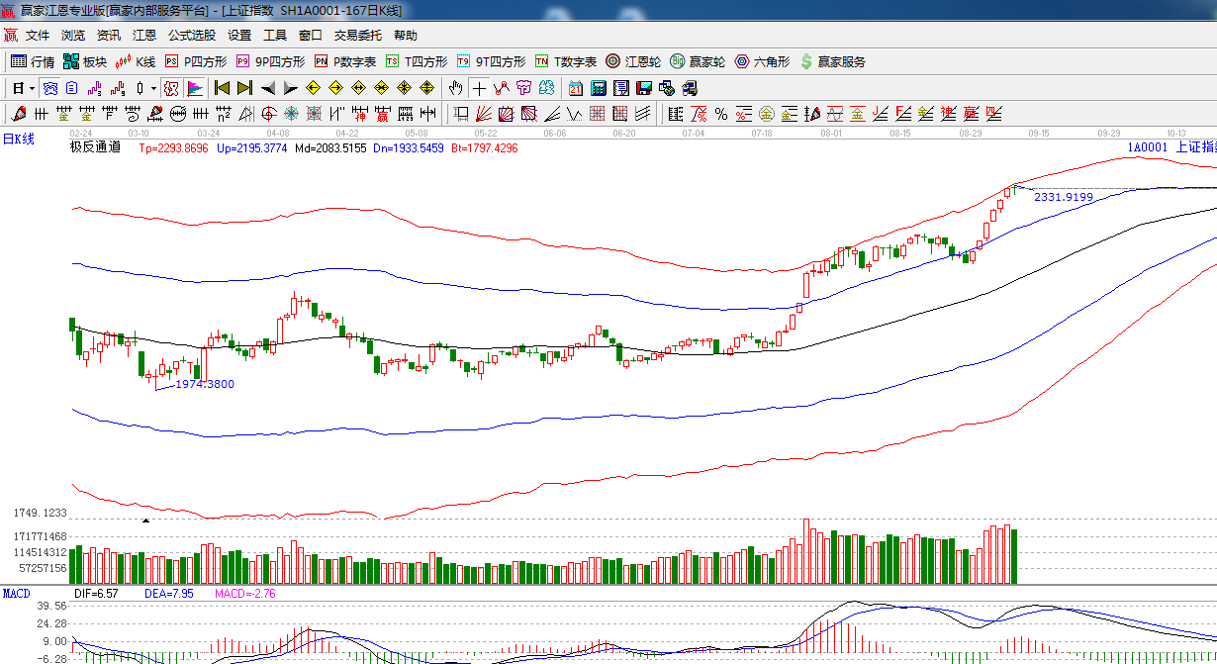Select the percent symbol drawing tool
Image resolution: width=1217 pixels, height=664 pixels.
click(720, 114)
